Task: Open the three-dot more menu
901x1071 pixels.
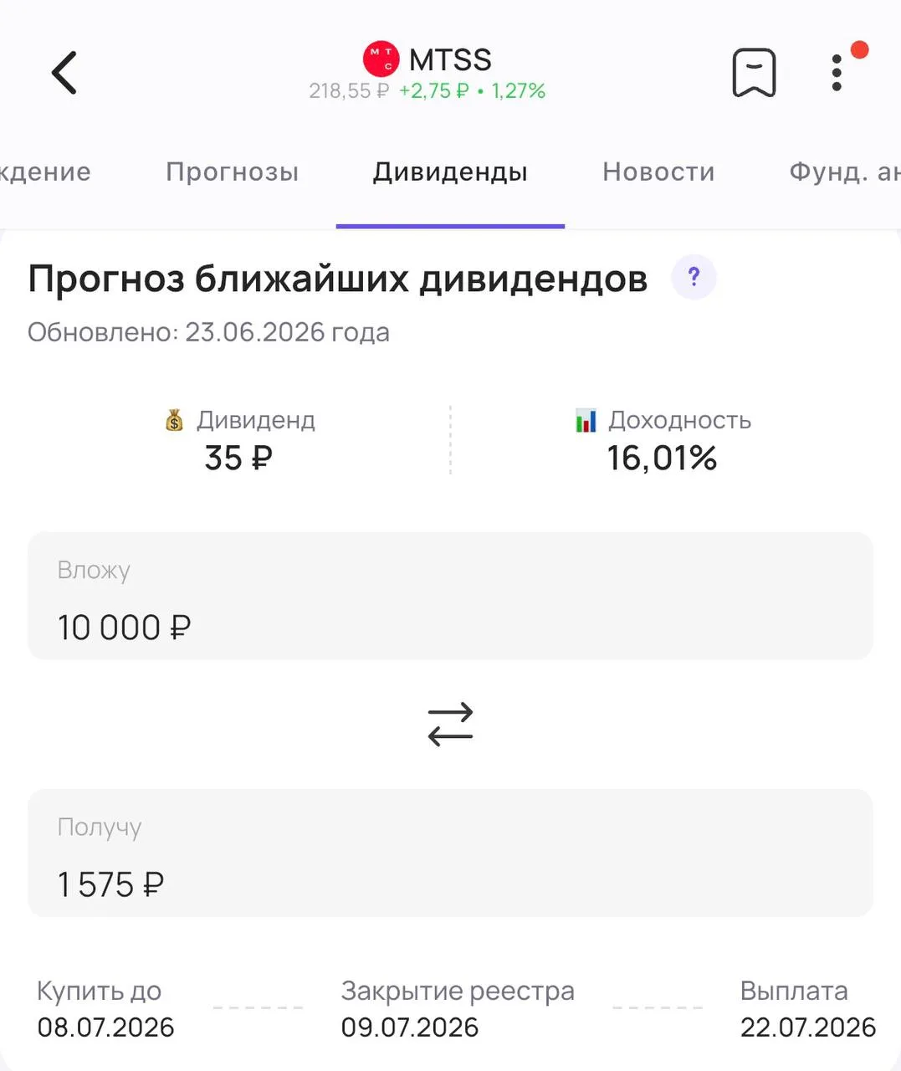Action: pyautogui.click(x=837, y=73)
